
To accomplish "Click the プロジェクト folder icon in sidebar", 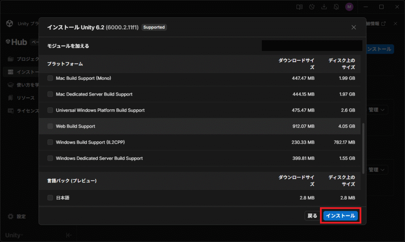I will coord(11,59).
